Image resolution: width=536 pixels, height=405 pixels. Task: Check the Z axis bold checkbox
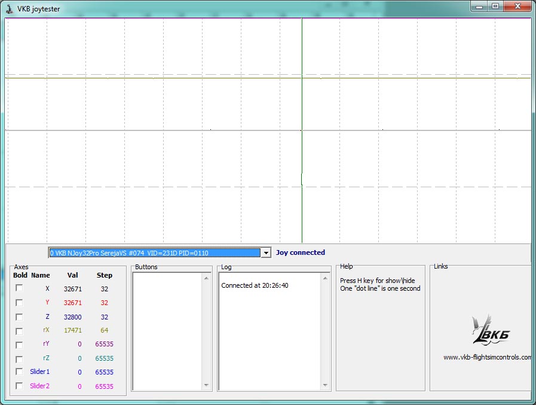coord(19,317)
